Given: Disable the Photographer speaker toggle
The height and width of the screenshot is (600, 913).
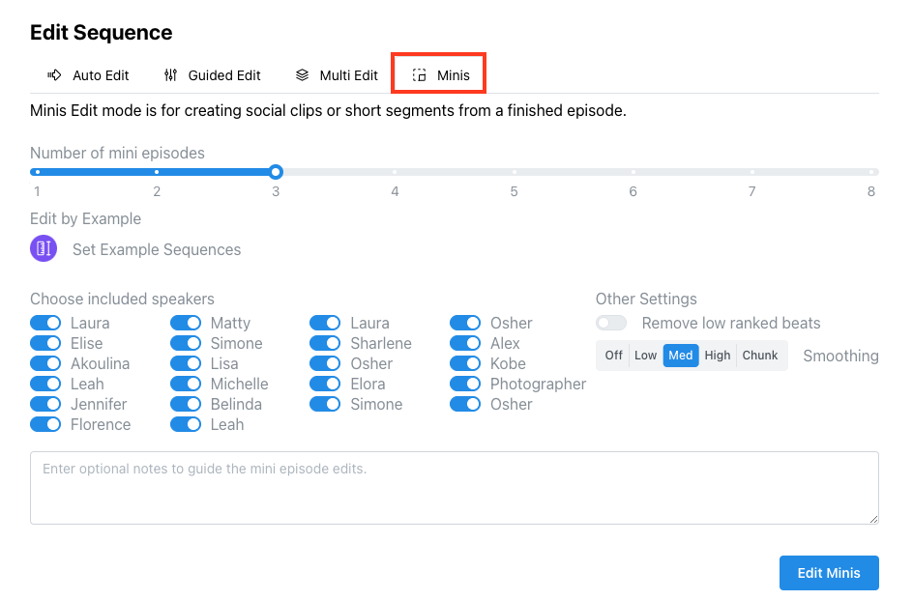Looking at the screenshot, I should tap(465, 385).
